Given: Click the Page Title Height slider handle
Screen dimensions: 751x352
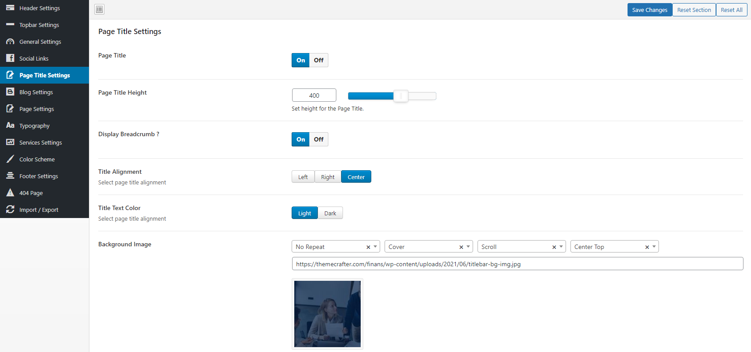Looking at the screenshot, I should click(401, 96).
